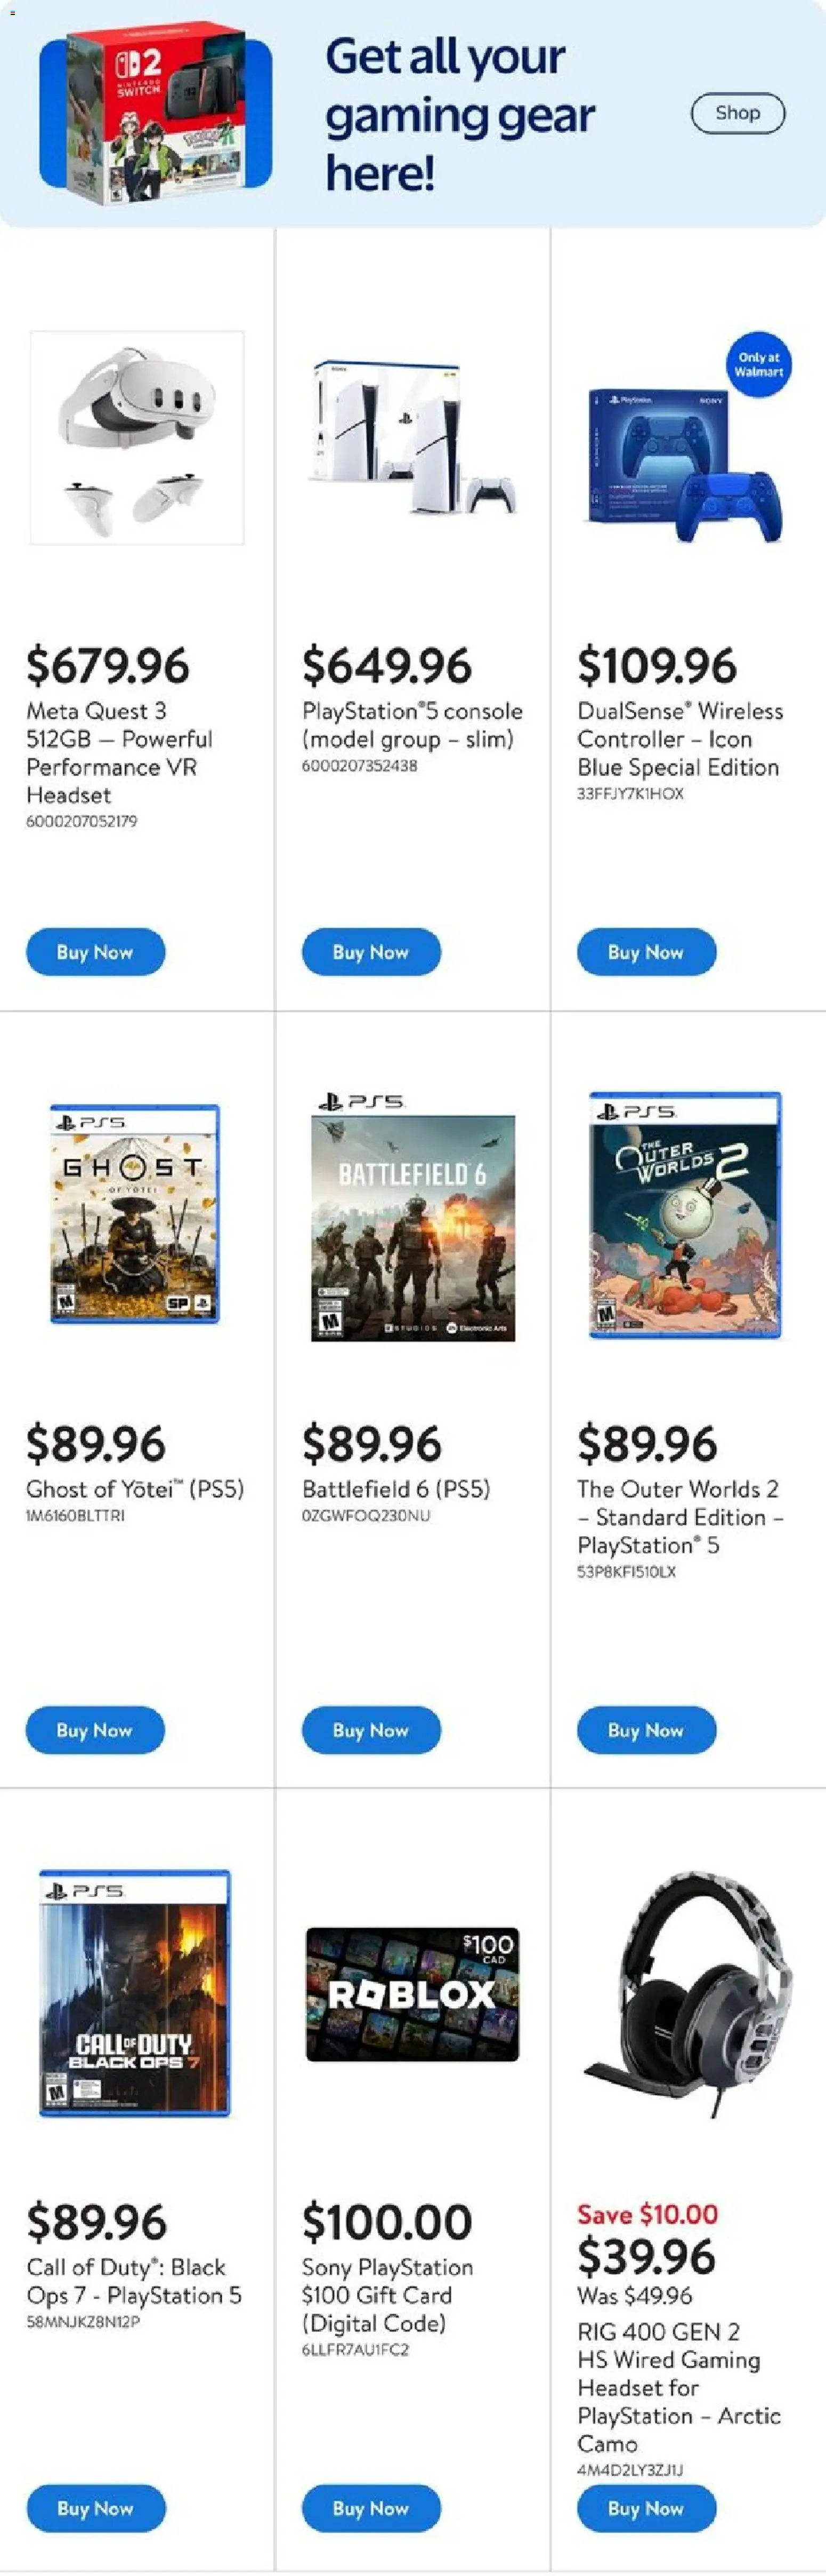Click Buy Now for The Outer Worlds 2
The width and height of the screenshot is (826, 2576).
click(x=646, y=1730)
